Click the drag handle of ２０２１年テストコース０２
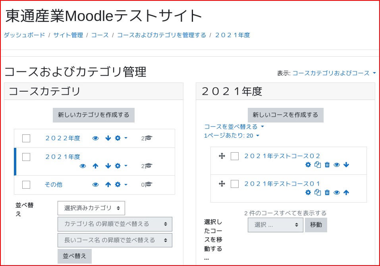The image size is (380, 266). point(222,156)
